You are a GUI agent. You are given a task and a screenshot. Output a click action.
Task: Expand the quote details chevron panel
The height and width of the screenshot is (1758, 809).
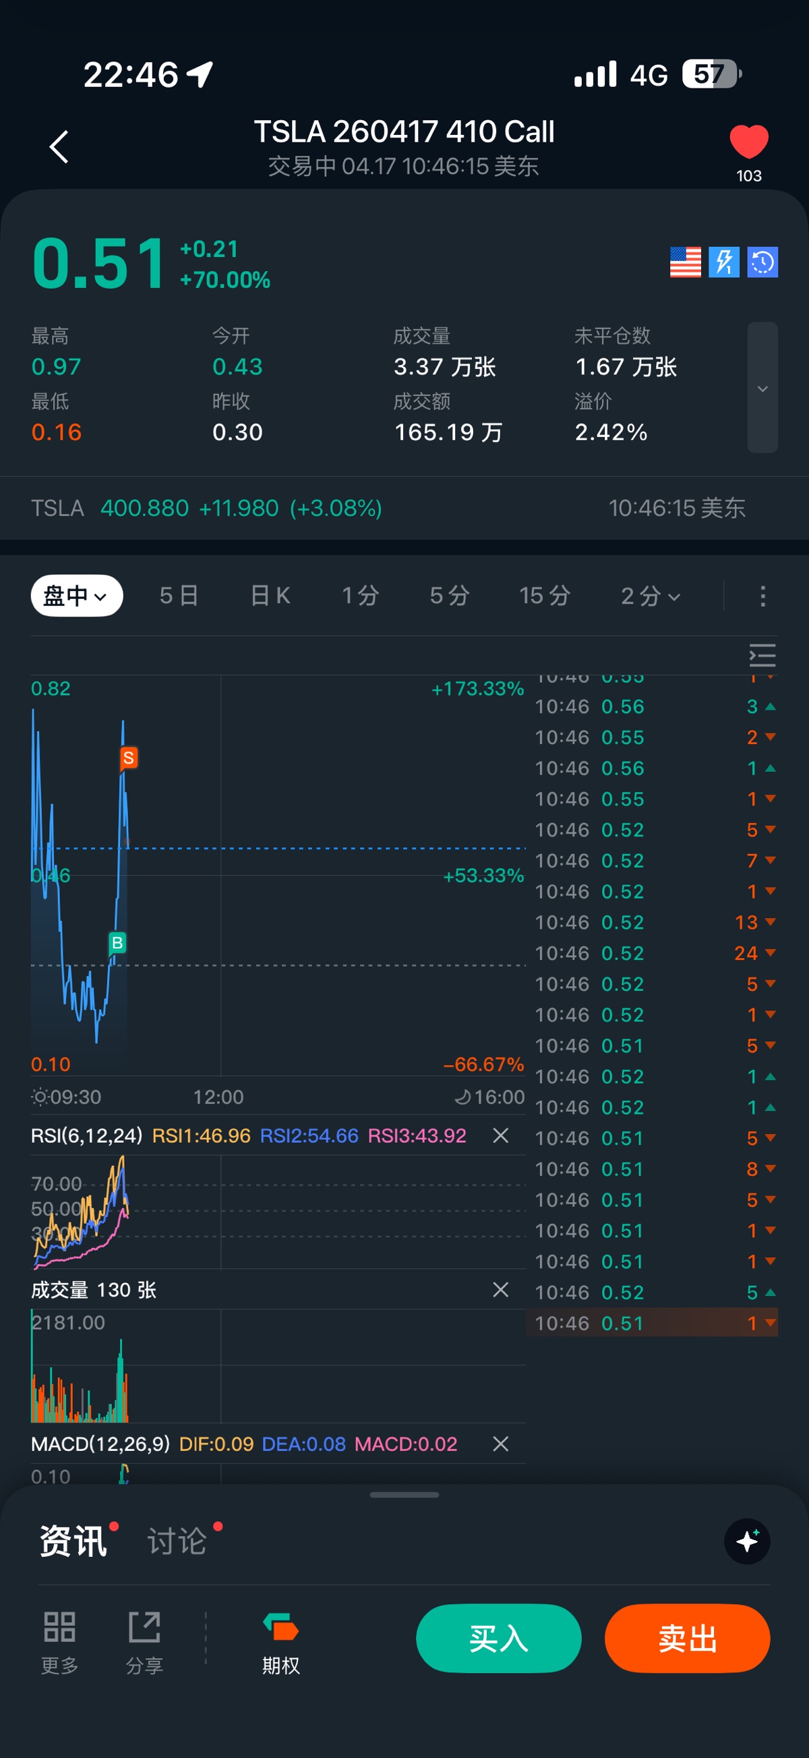pos(762,388)
